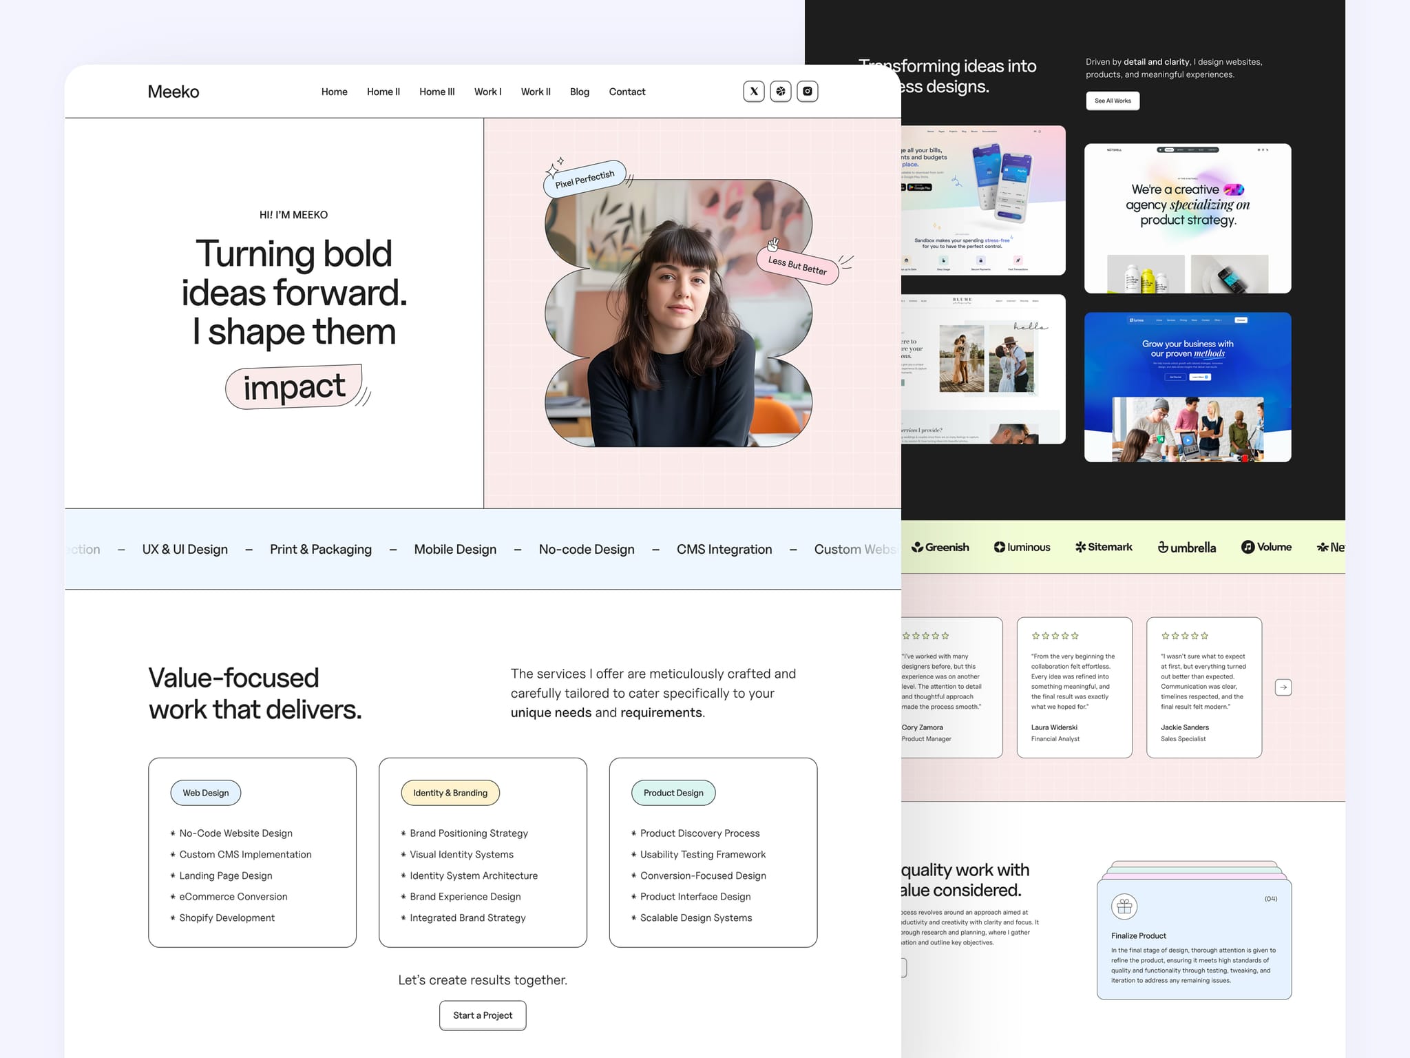
Task: Click 'Conversion-Focused Design' list item
Action: click(703, 875)
